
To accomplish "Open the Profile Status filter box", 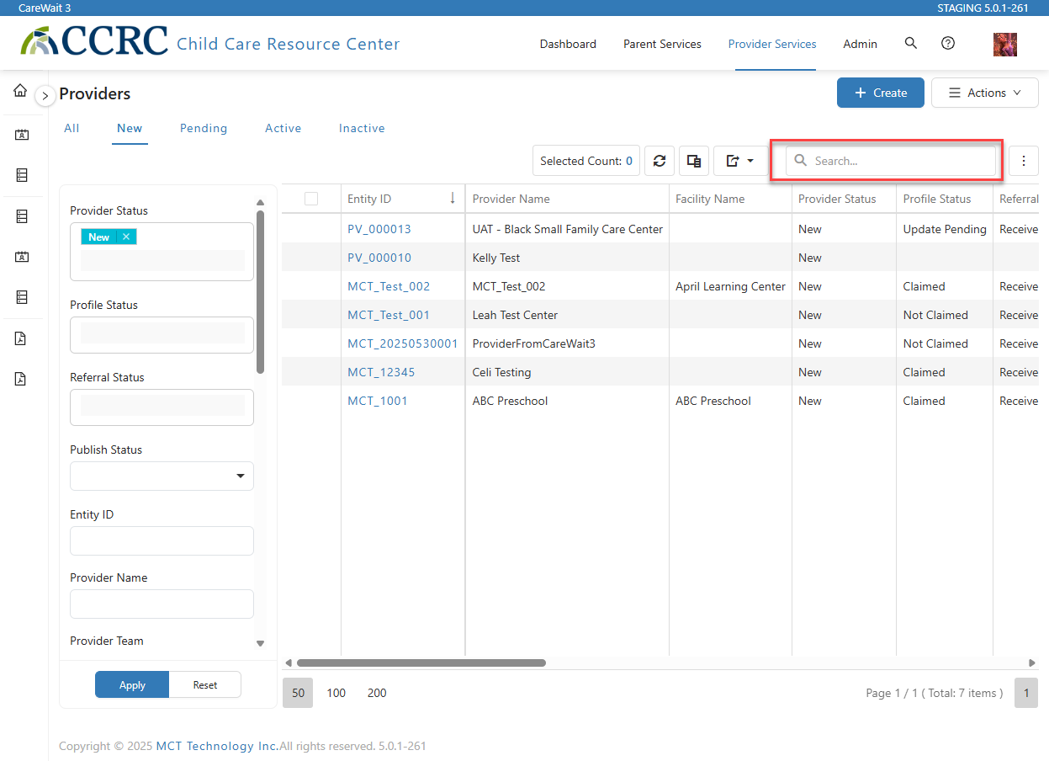I will tap(162, 334).
